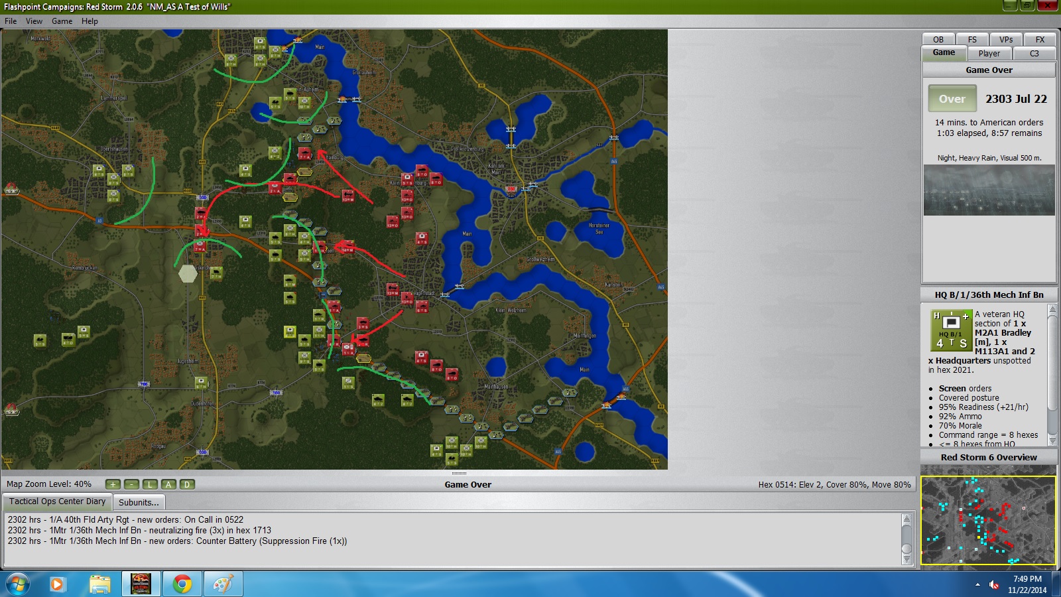The image size is (1061, 597).
Task: Click the splitter grip below the map
Action: pyautogui.click(x=459, y=473)
